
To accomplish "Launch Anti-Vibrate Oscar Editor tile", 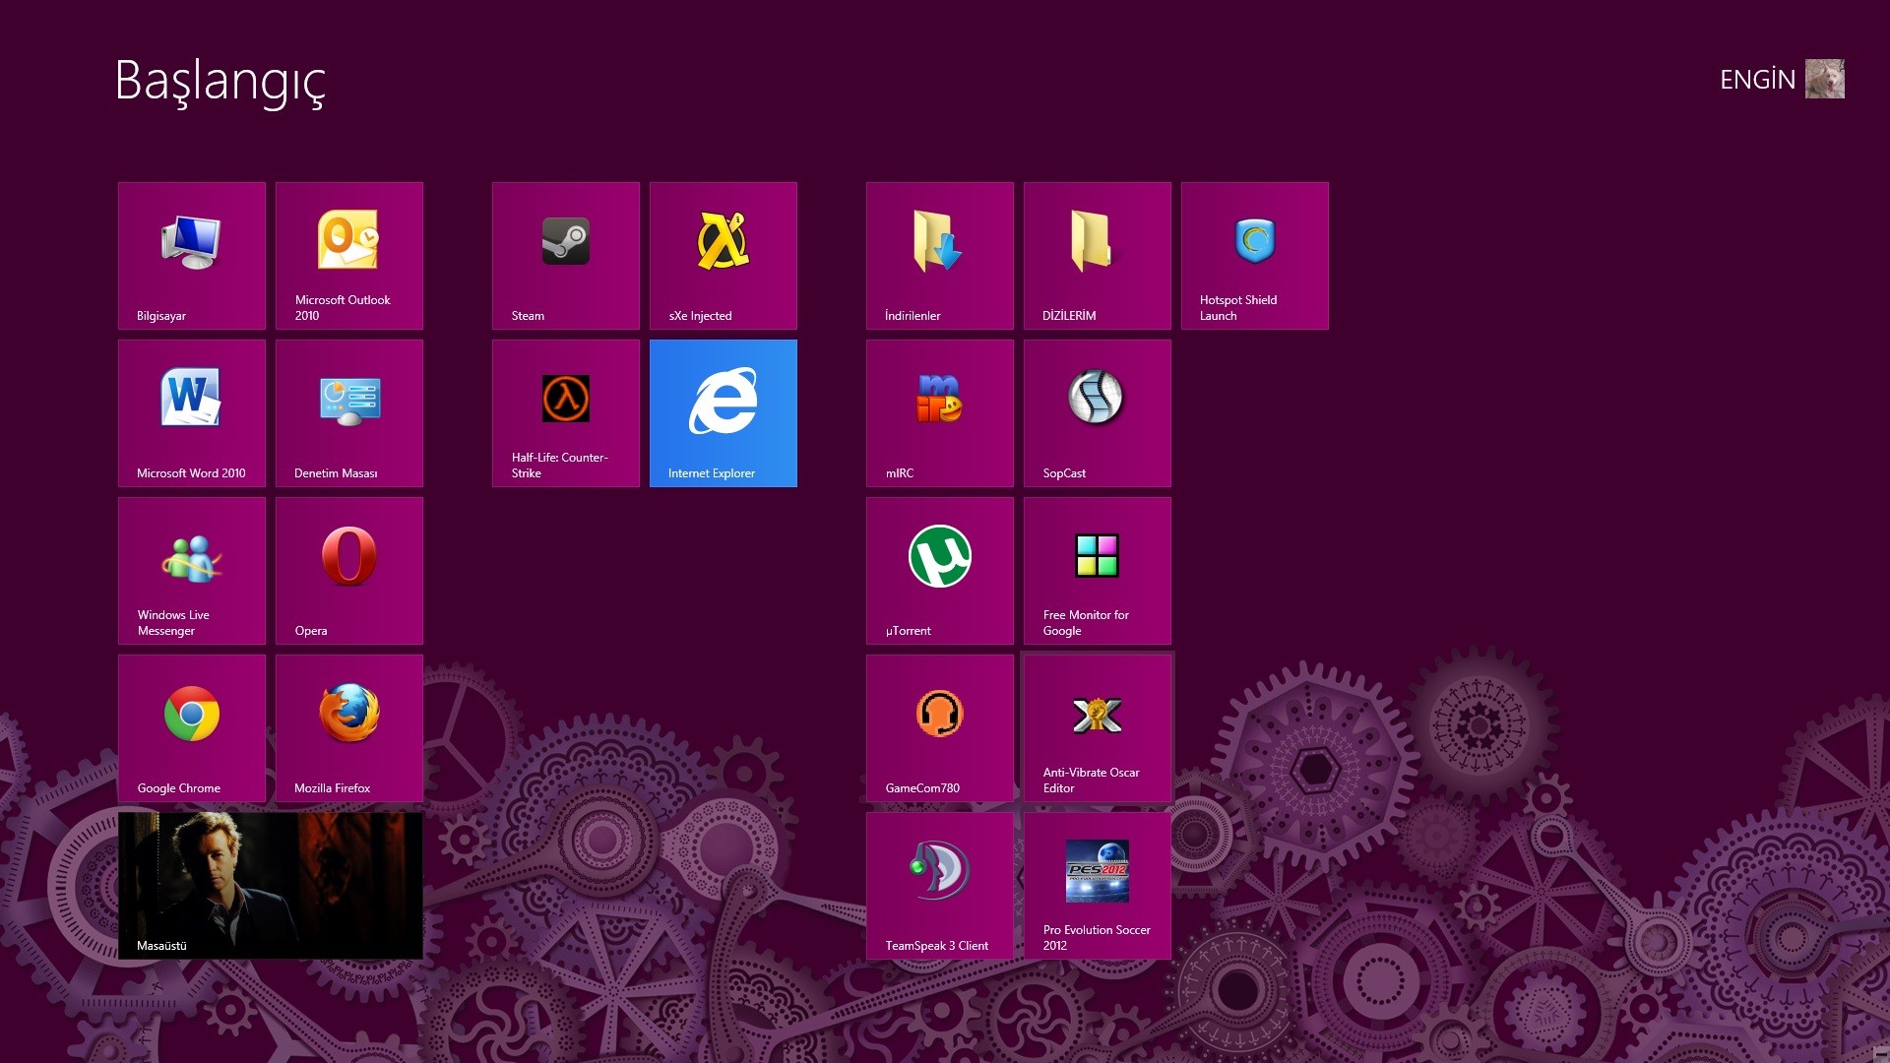I will click(x=1098, y=728).
